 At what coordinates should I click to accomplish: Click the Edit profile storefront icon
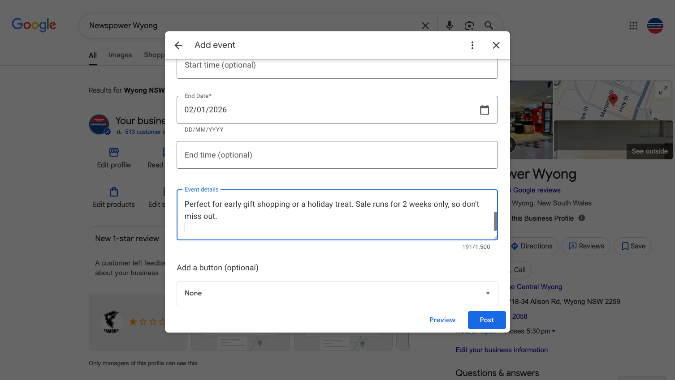(x=114, y=152)
